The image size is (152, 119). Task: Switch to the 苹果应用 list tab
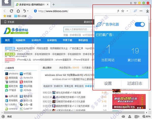tap(69, 86)
